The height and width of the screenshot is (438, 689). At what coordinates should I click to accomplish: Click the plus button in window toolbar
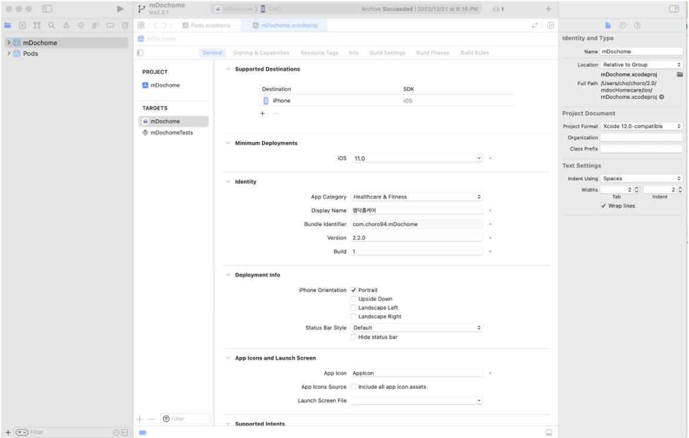(548, 9)
